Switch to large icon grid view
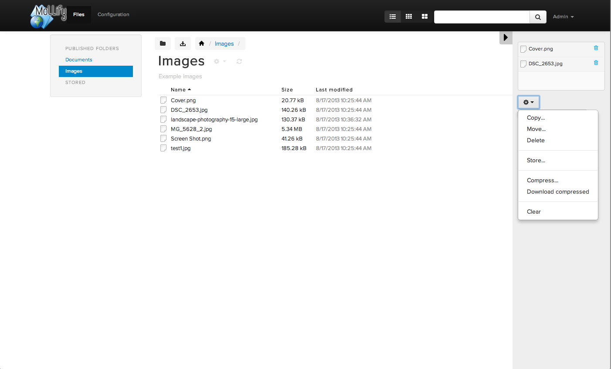 424,17
